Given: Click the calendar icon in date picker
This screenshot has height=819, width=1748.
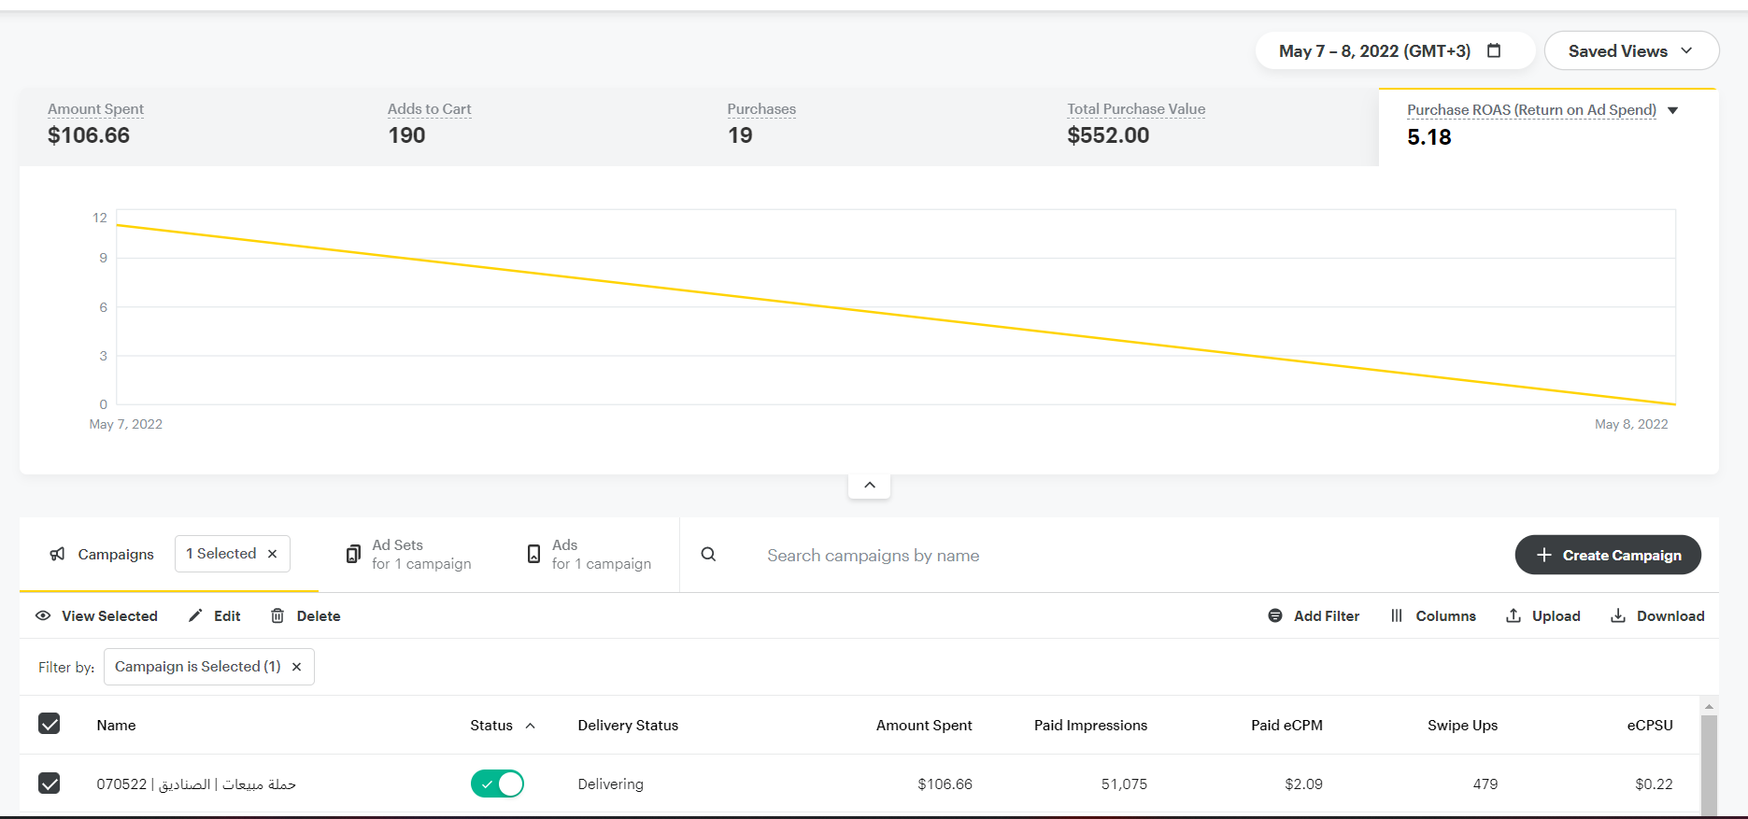Looking at the screenshot, I should click(1494, 50).
